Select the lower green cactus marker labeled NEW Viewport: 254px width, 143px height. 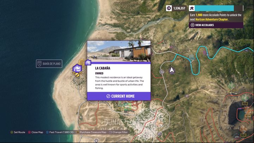pyautogui.click(x=244, y=98)
